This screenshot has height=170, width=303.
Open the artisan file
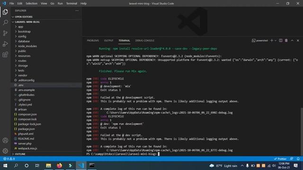[46, 109]
